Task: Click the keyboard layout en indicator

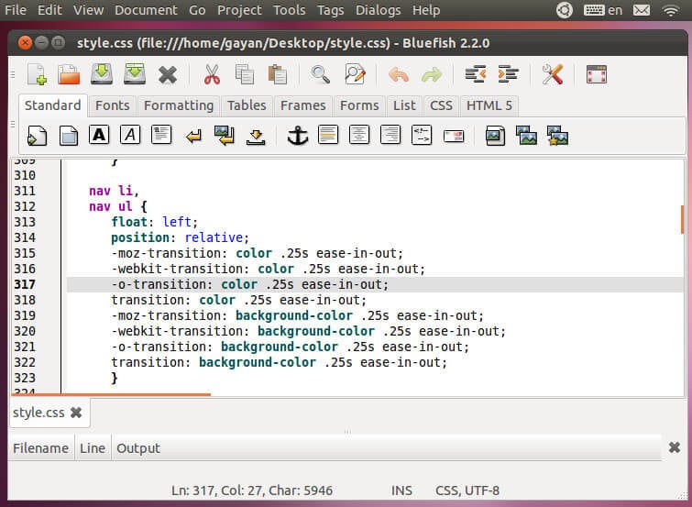Action: click(x=603, y=10)
